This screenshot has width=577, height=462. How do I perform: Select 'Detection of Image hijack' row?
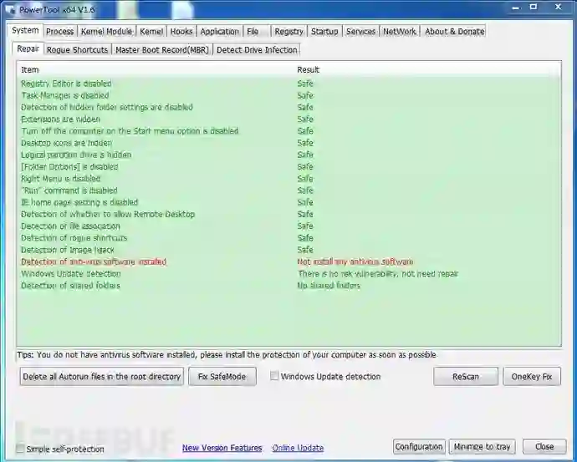[288, 250]
